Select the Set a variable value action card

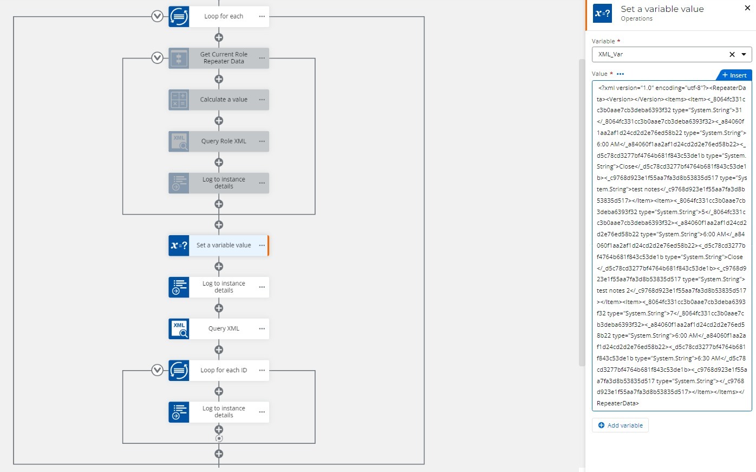218,245
